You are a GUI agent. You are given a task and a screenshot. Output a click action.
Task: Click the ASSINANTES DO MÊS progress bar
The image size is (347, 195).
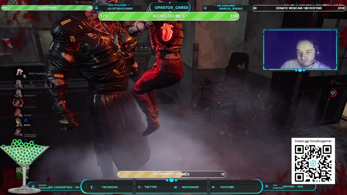tap(171, 174)
